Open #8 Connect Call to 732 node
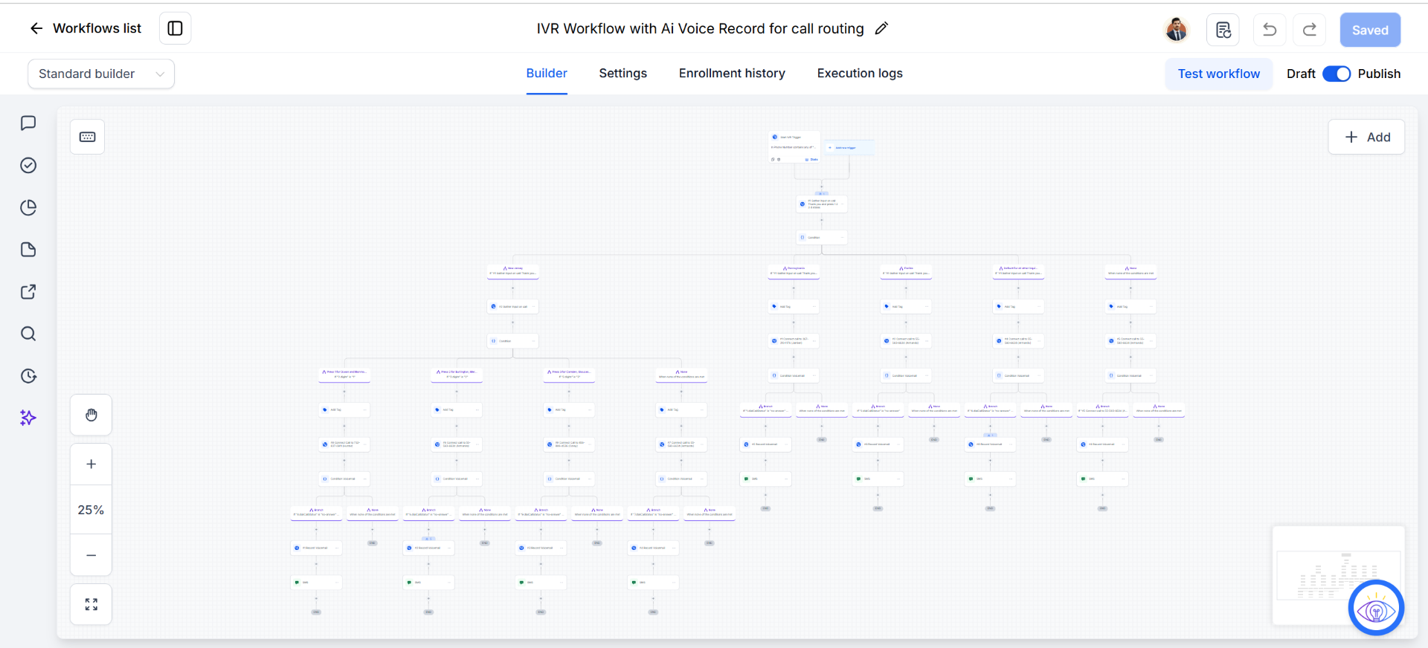This screenshot has height=648, width=1428. click(x=344, y=444)
